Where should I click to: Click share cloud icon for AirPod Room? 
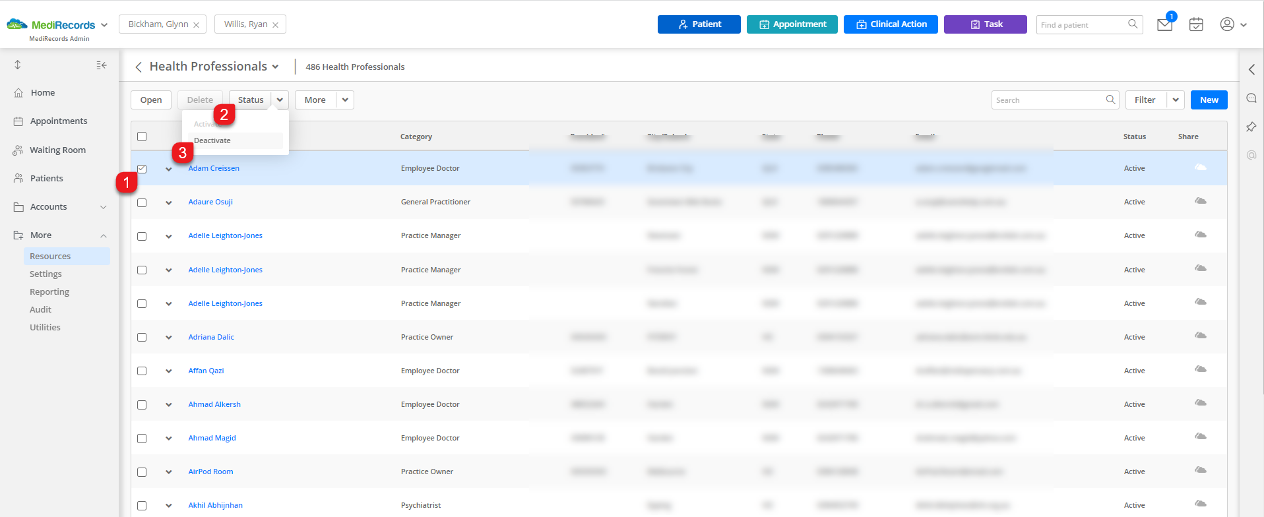(1201, 470)
